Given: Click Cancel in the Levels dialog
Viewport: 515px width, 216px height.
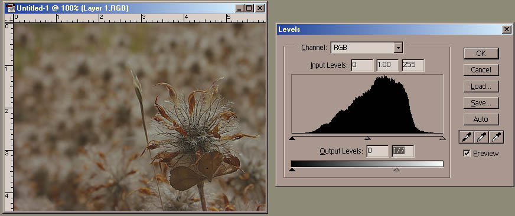Looking at the screenshot, I should pyautogui.click(x=481, y=69).
